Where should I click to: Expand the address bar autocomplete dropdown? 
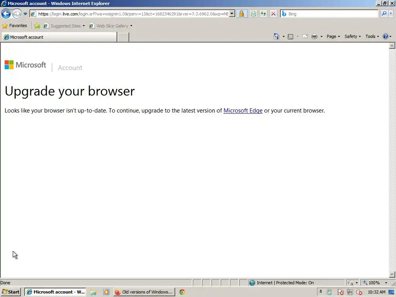tap(232, 14)
